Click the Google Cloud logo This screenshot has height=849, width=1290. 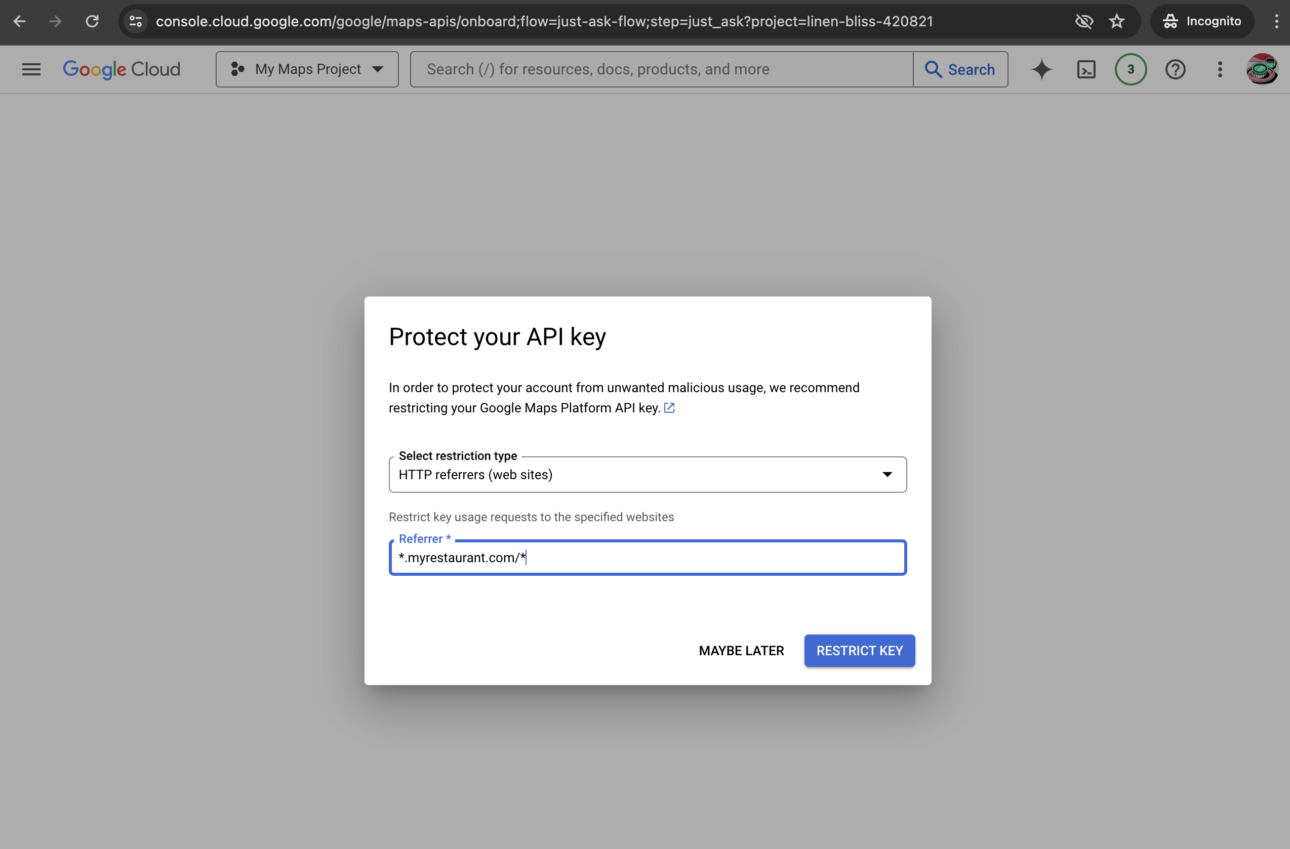[x=122, y=69]
